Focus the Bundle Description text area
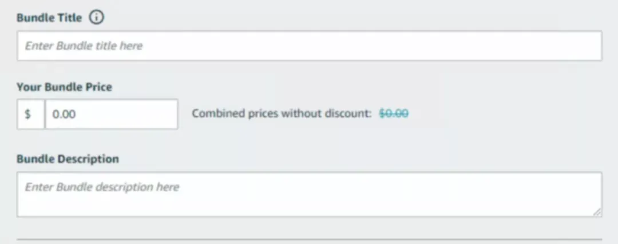 [310, 194]
